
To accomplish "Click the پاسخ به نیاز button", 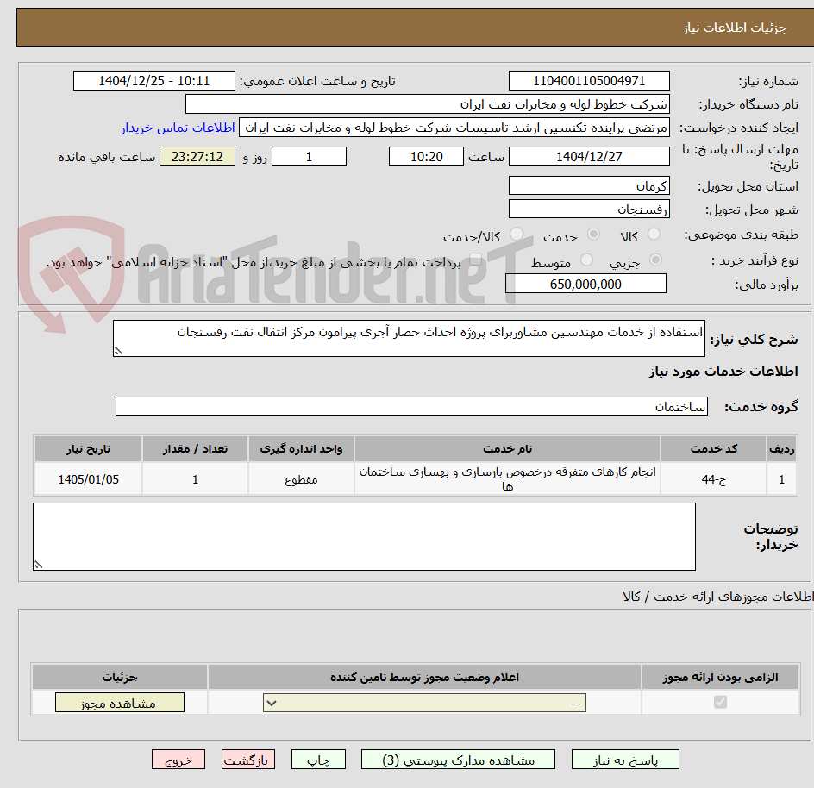I will point(625,760).
